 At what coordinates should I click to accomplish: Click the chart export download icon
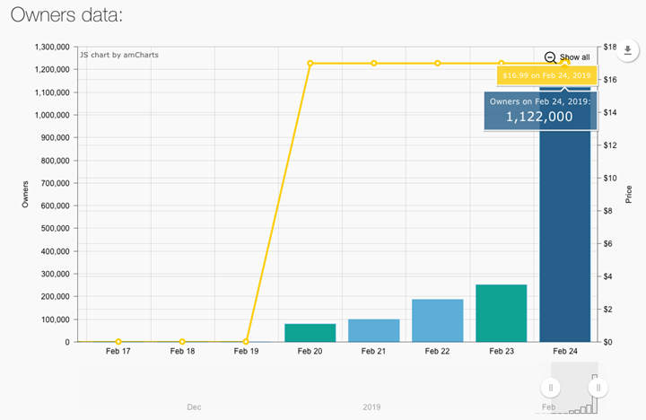628,50
